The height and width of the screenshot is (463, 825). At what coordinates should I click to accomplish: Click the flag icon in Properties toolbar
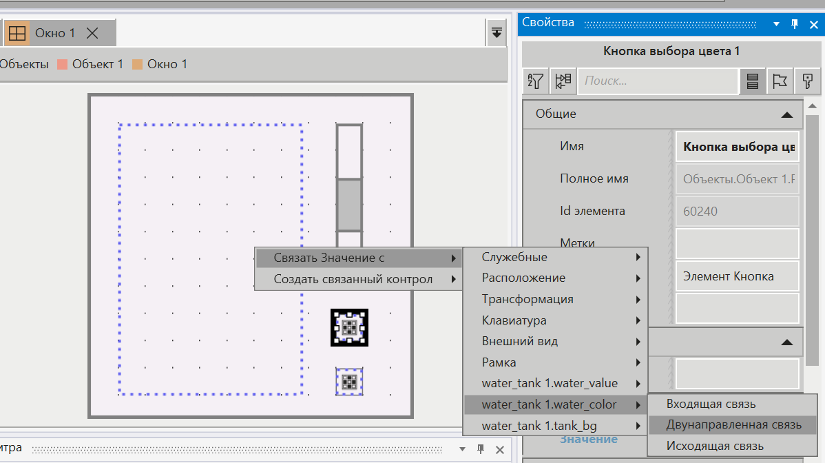pyautogui.click(x=780, y=81)
